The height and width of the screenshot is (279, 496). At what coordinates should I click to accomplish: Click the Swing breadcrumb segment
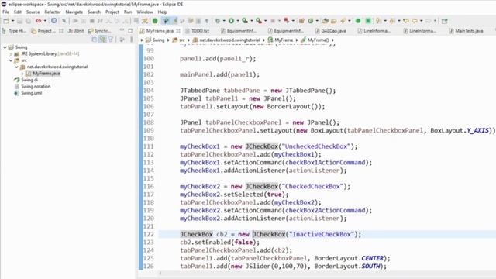155,40
